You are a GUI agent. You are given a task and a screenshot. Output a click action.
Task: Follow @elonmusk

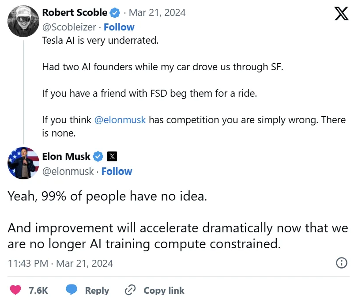117,171
